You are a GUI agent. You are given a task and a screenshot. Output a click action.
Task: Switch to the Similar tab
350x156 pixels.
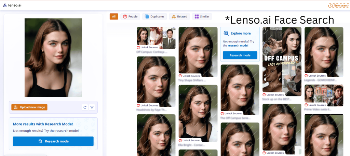(x=202, y=16)
